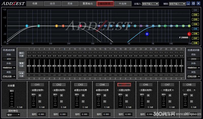Click the 图示均衡 button
This screenshot has height=119, width=203.
(x=22, y=55)
